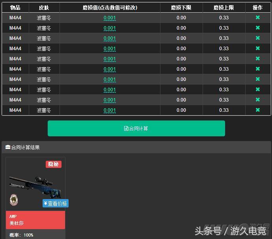Image resolution: width=272 pixels, height=239 pixels.
Task: Click the collection badge icon under AWP image
Action: [x=13, y=199]
